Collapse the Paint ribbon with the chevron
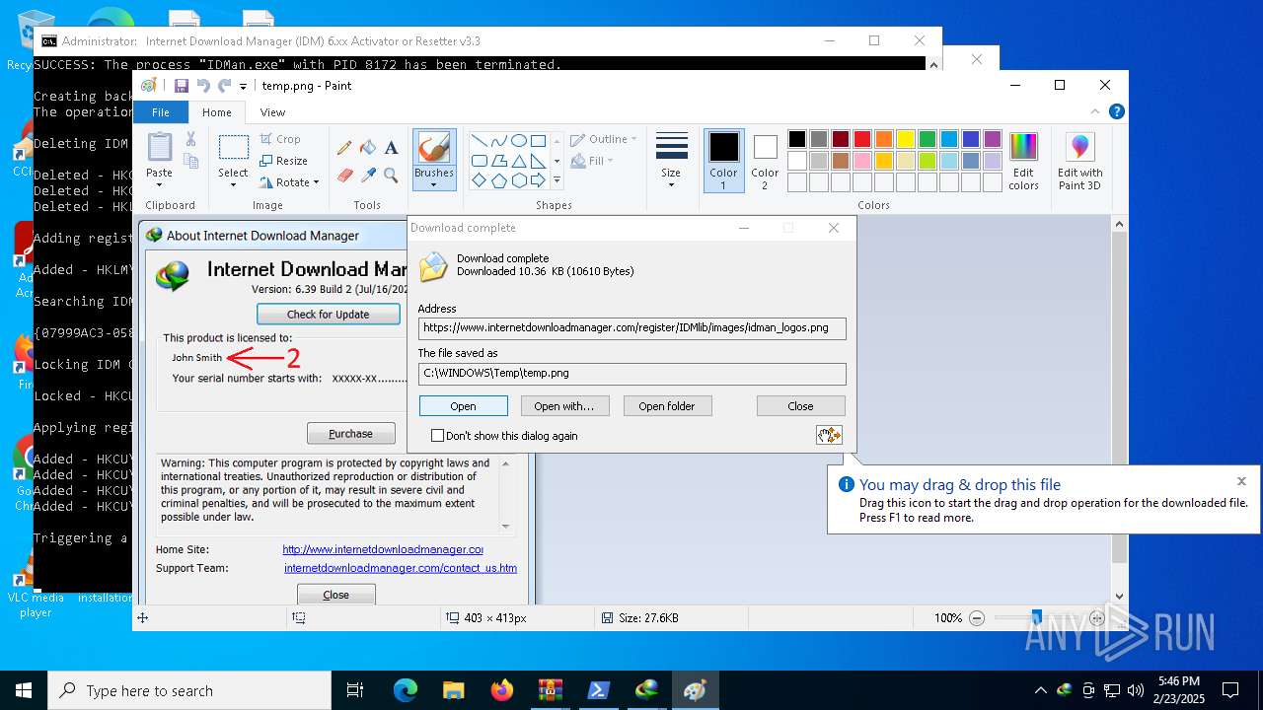 coord(1095,112)
